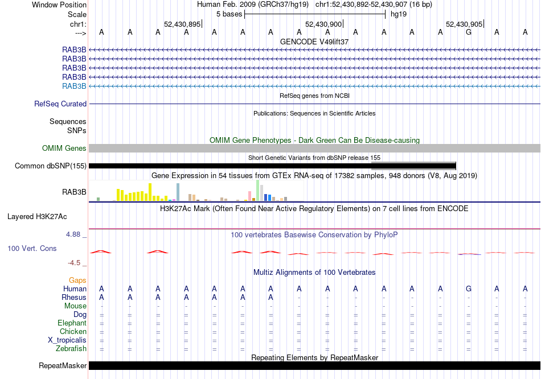The image size is (541, 379).
Task: Click the 100 Vert. Cons label
Action: 32,248
